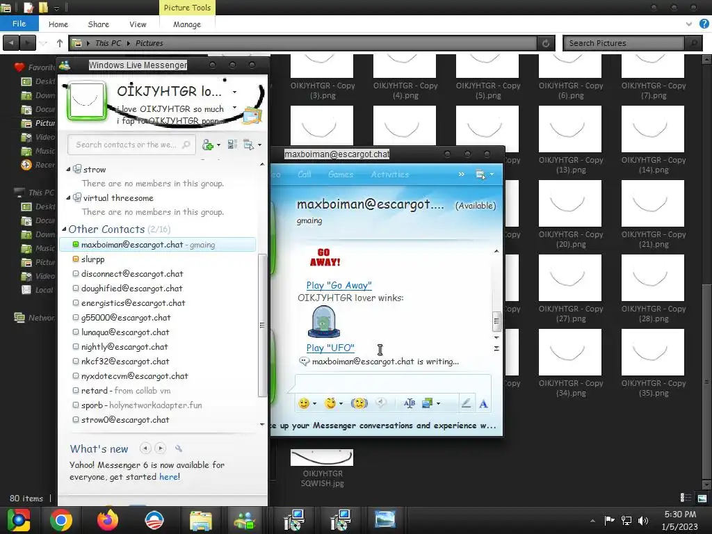Show previous What's new item
The height and width of the screenshot is (534, 712).
coord(145,448)
